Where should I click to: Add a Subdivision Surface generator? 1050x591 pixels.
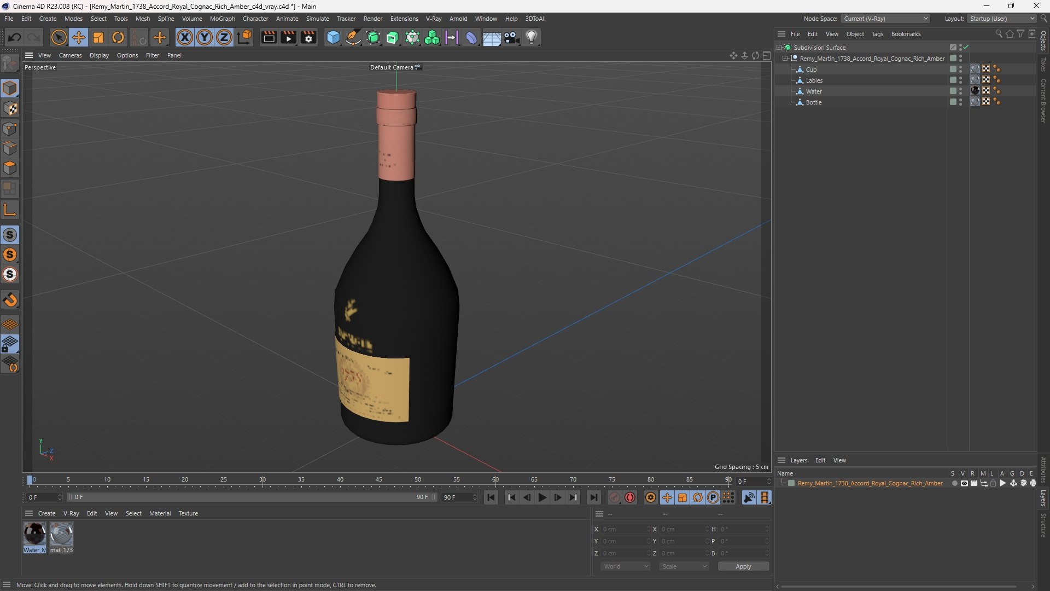coord(373,37)
